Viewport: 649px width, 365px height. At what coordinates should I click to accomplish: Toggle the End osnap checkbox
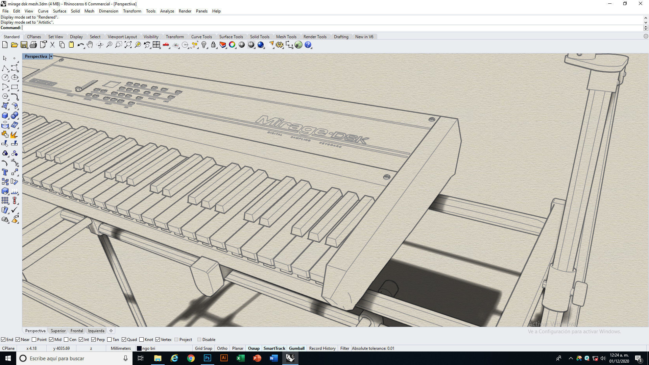tap(3, 340)
